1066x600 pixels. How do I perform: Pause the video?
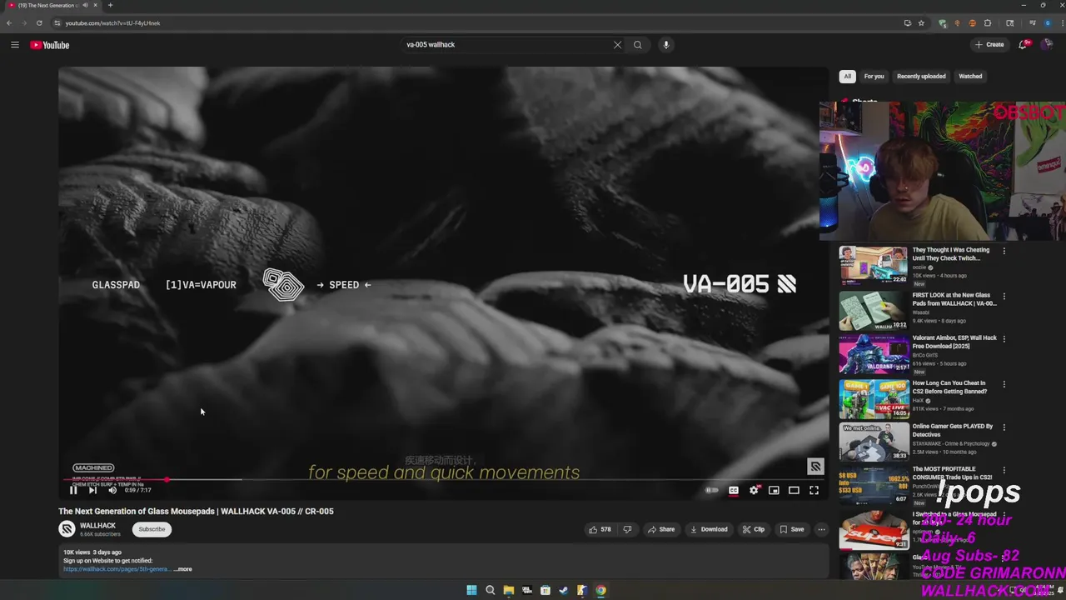click(x=73, y=490)
